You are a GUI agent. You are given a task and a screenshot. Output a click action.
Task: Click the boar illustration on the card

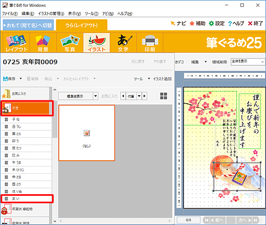point(237,177)
